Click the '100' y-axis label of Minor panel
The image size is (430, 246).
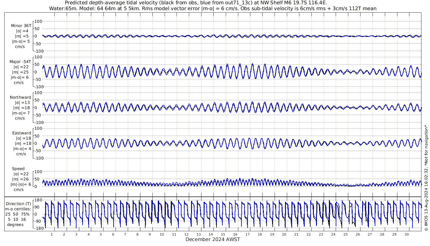tap(38, 22)
